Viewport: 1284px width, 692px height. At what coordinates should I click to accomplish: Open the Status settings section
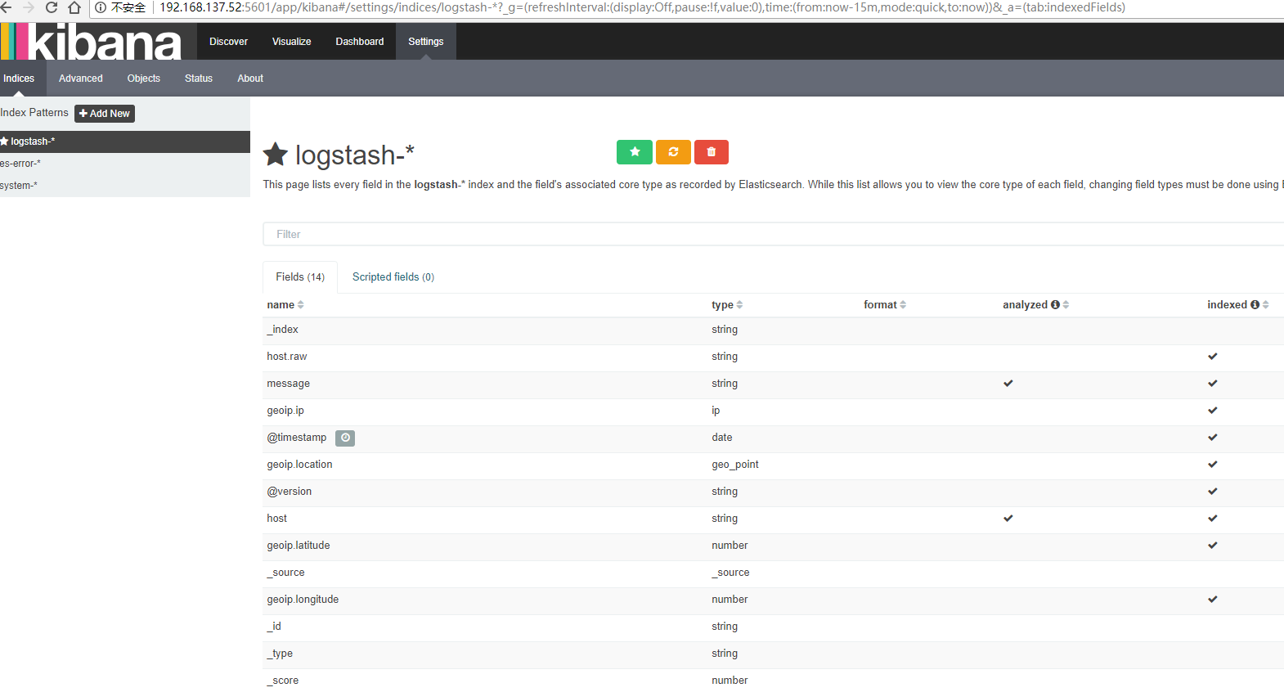[x=199, y=79]
